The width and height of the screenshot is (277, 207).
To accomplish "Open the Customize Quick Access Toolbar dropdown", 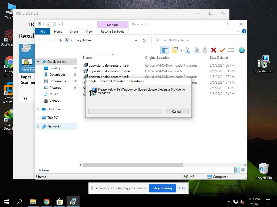I will point(59,25).
